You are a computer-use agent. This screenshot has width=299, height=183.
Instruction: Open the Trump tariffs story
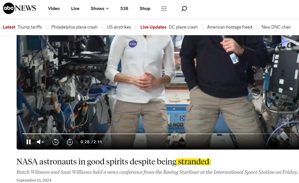click(30, 27)
